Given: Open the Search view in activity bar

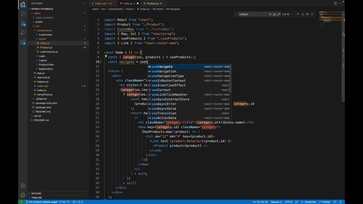Looking at the screenshot, I should tap(23, 14).
